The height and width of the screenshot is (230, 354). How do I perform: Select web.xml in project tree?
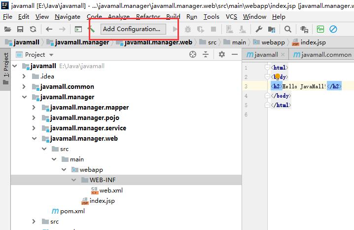pos(109,191)
